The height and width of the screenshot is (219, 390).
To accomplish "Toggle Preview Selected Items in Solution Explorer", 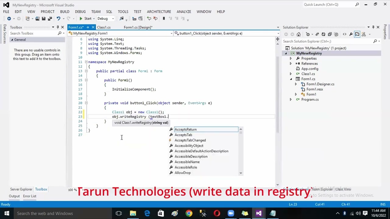I will pyautogui.click(x=357, y=34).
